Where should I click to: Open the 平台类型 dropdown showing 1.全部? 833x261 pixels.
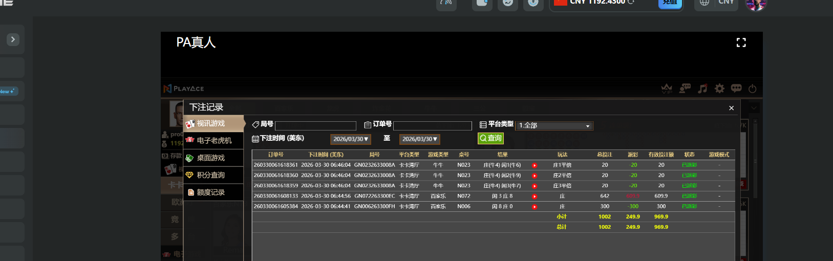[x=554, y=125]
